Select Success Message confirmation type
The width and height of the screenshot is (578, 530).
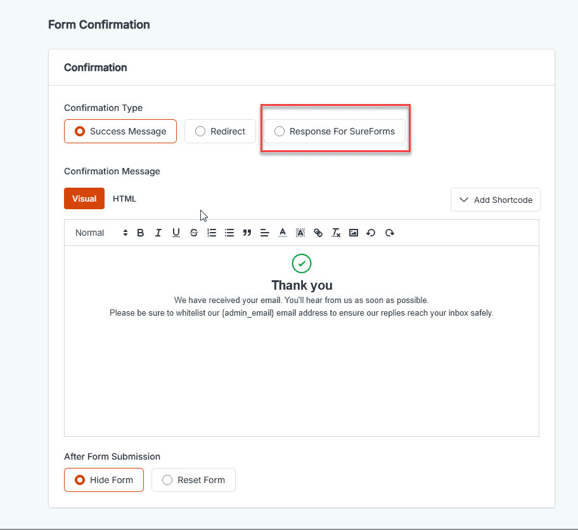click(x=120, y=131)
